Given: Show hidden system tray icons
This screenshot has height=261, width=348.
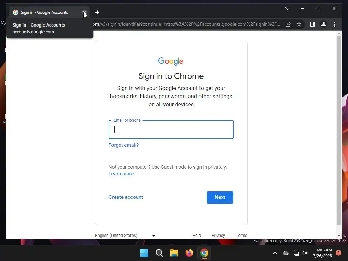Looking at the screenshot, I should point(275,253).
